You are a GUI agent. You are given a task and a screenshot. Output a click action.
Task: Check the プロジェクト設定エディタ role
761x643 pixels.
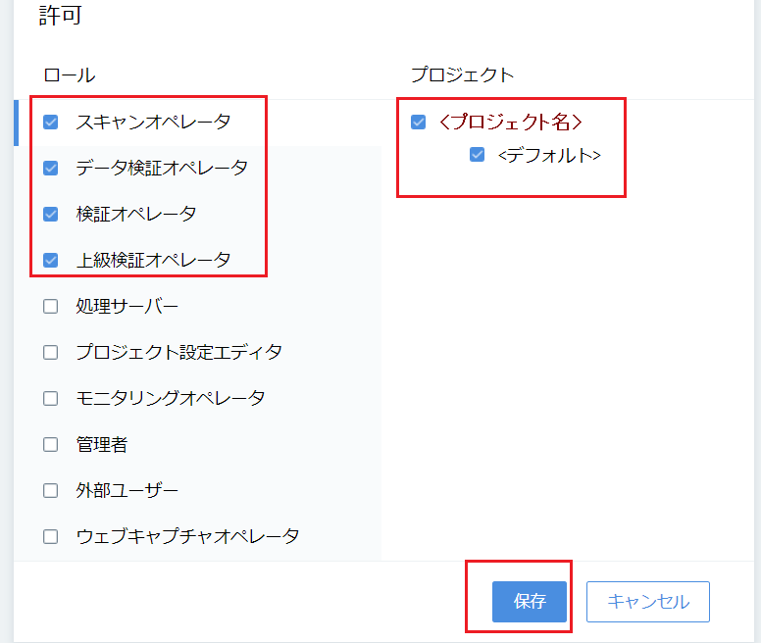(50, 352)
